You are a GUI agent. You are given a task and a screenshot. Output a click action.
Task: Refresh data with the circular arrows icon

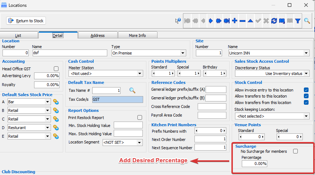[x=274, y=21]
